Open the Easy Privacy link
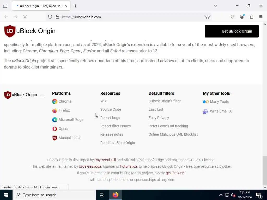 tap(159, 118)
